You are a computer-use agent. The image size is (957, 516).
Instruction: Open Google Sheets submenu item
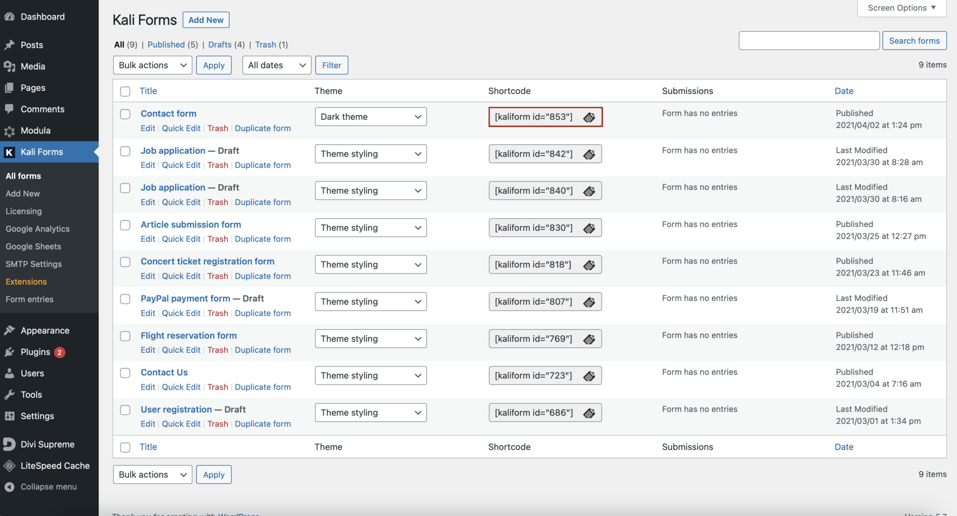[x=33, y=246]
